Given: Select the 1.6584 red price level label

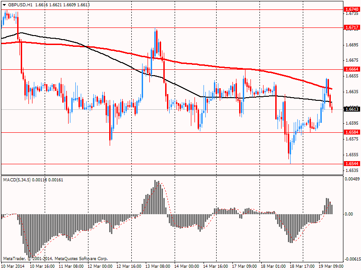Looking at the screenshot, I should (x=352, y=132).
